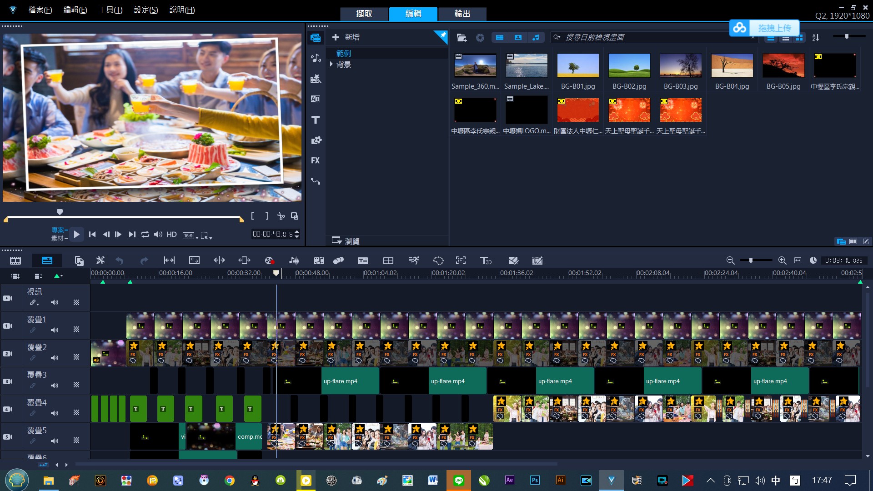Viewport: 873px width, 491px height.
Task: Switch to the 輸出 tab
Action: click(x=462, y=14)
